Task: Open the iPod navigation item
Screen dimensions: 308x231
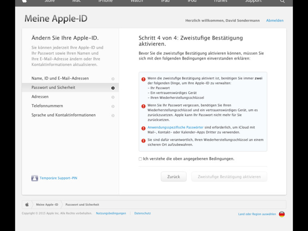Action: tap(192, 1)
